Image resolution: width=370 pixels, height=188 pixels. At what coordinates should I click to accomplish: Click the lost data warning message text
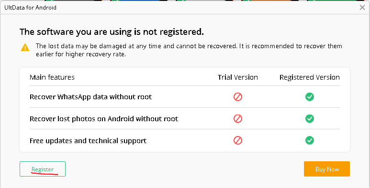point(189,50)
